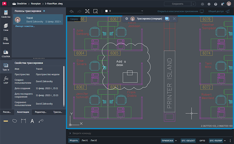Open the help question mark icon

coord(216,4)
